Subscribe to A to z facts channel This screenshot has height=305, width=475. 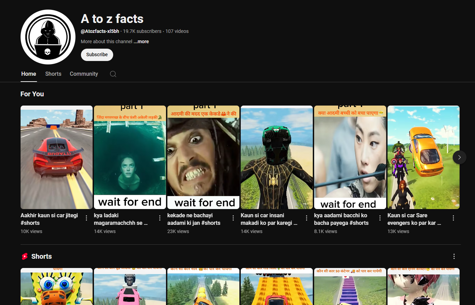point(97,55)
